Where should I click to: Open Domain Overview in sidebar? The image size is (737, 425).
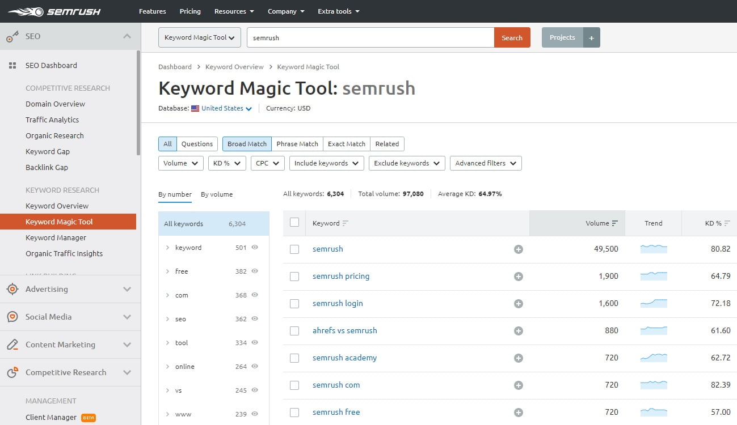pyautogui.click(x=55, y=104)
